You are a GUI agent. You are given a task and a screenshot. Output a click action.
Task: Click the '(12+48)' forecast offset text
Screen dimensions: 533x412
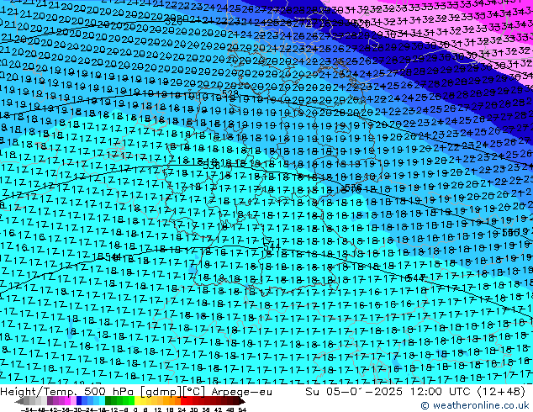pos(501,392)
